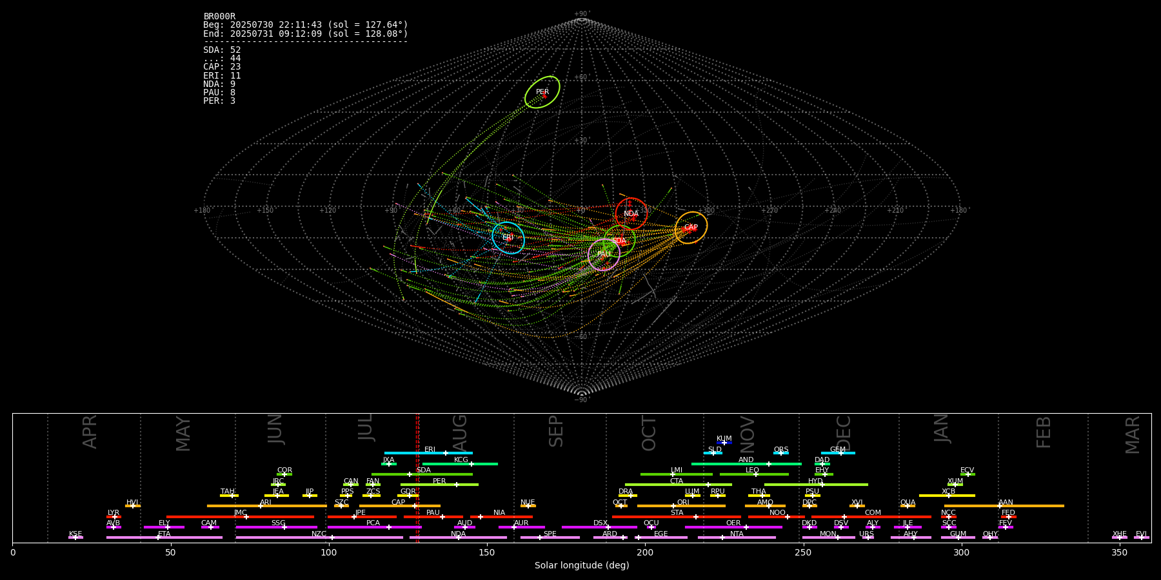Select the KSE shower bar in timeline
Viewport: 1161px width, 580px height.
[75, 537]
